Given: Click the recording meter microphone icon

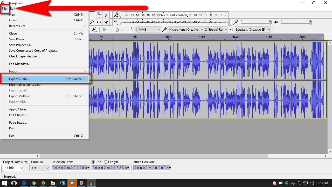Looking at the screenshot, I should coord(116,15).
